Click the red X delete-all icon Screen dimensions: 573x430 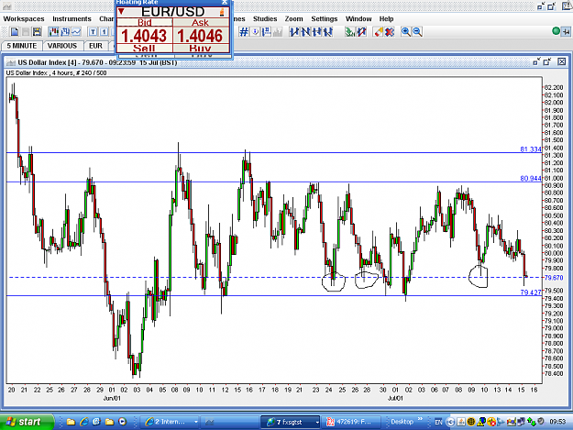coord(390,32)
